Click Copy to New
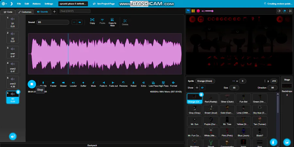The image size is (294, 147). tap(112, 22)
